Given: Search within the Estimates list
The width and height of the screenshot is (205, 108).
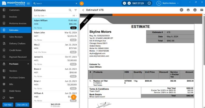Looking at the screenshot, I should click(70, 10).
